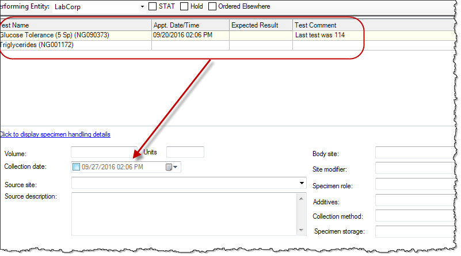Click the Expected Result cell for Glucose Tolerance
This screenshot has height=256, width=461.
261,35
